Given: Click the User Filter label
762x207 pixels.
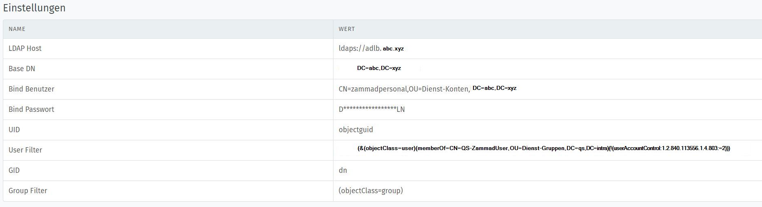Looking at the screenshot, I should (x=25, y=150).
